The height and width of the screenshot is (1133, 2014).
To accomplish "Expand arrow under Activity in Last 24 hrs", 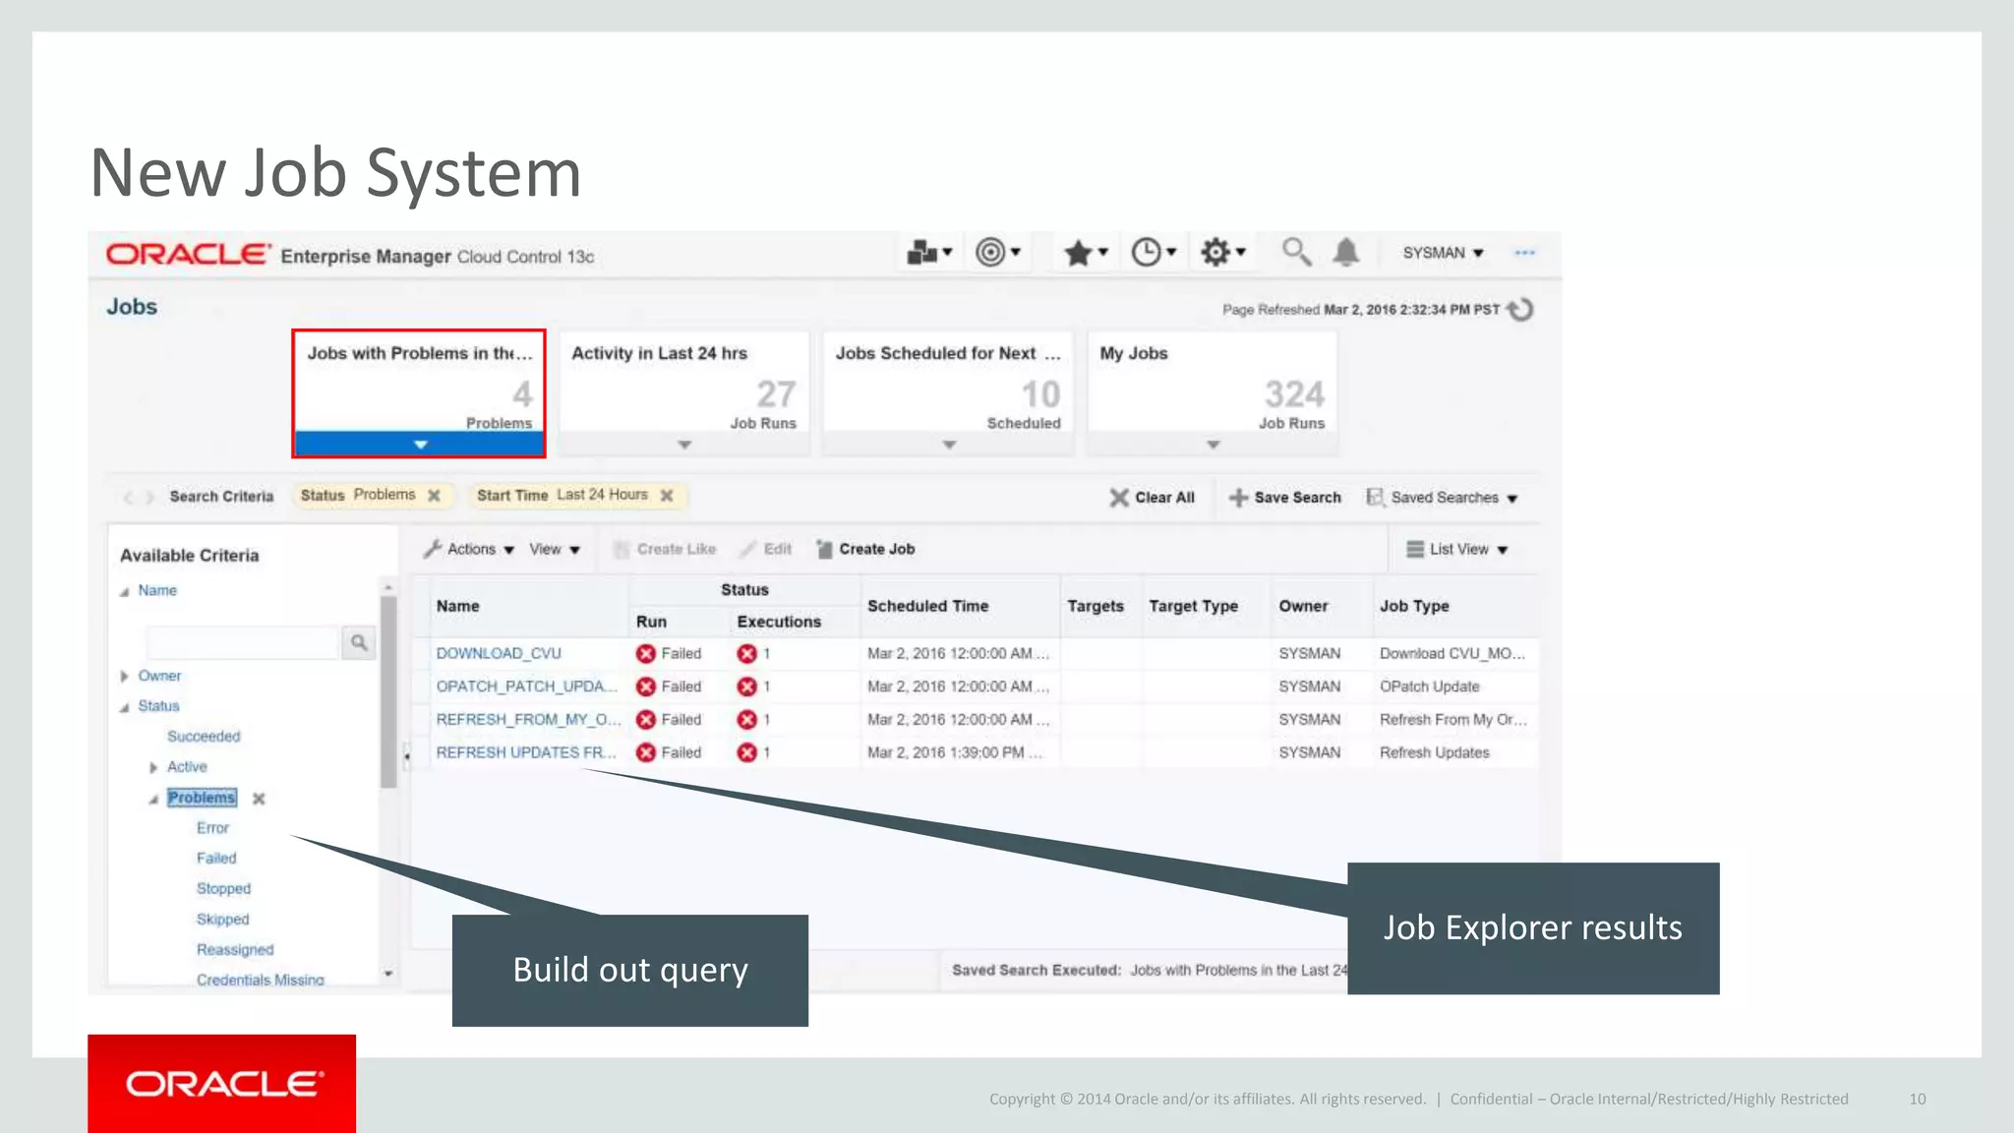I will (x=684, y=445).
